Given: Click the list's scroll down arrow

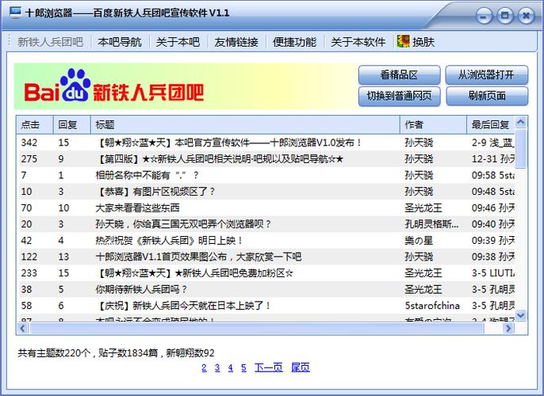Looking at the screenshot, I should (521, 315).
